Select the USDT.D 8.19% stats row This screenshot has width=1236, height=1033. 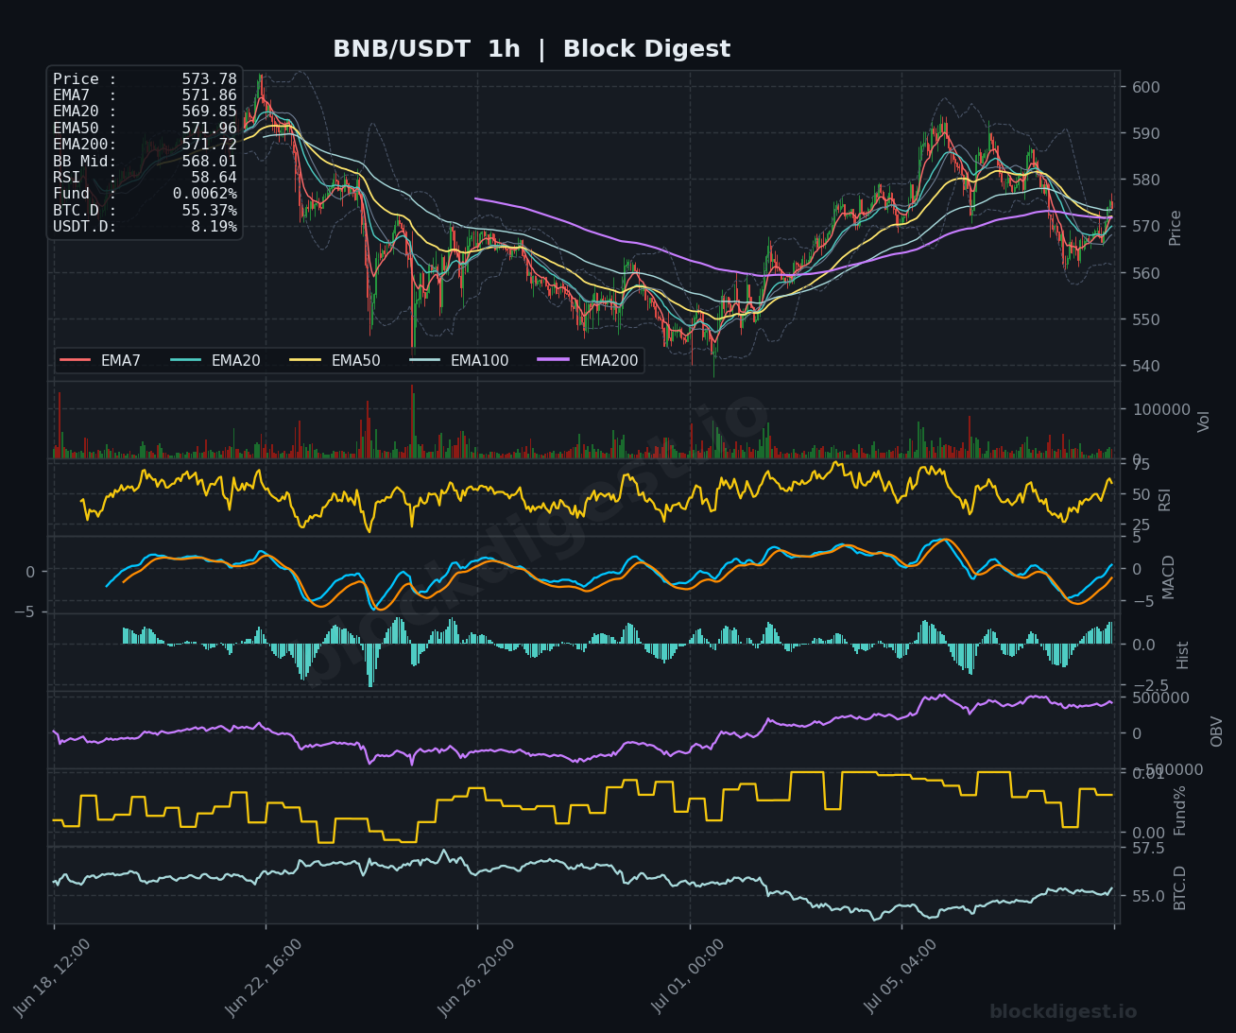point(145,226)
